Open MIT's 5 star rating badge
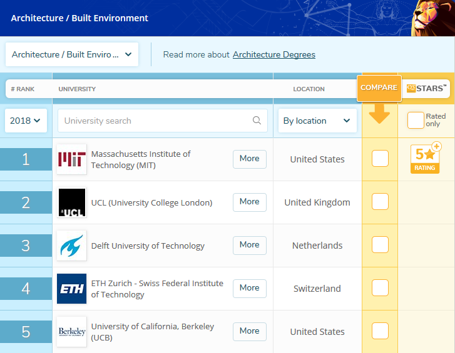 tap(426, 158)
